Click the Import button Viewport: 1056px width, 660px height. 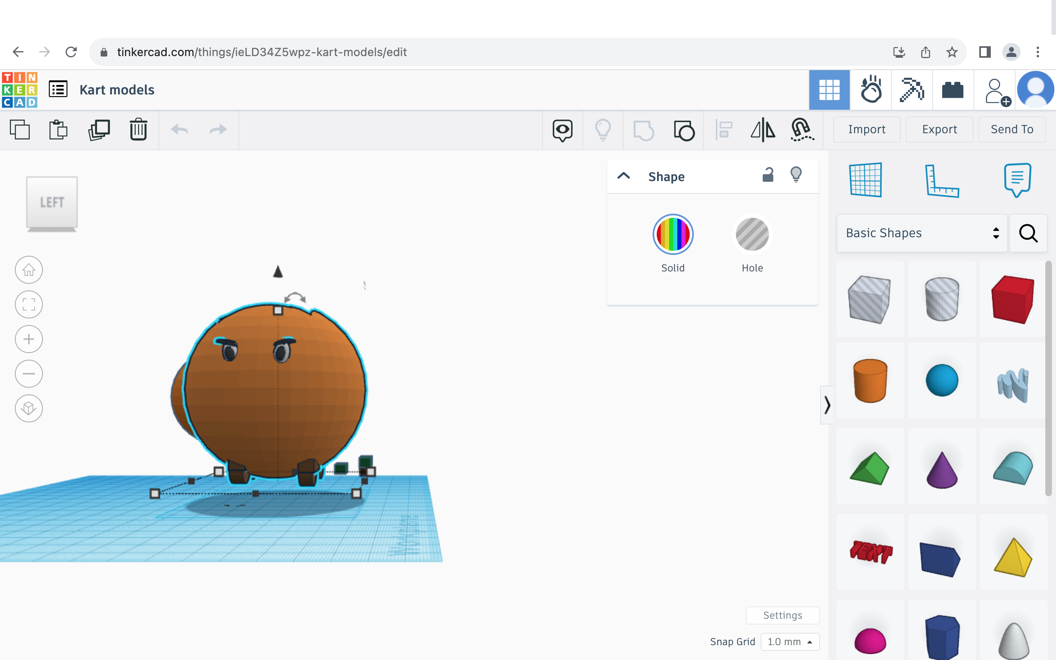click(x=867, y=129)
